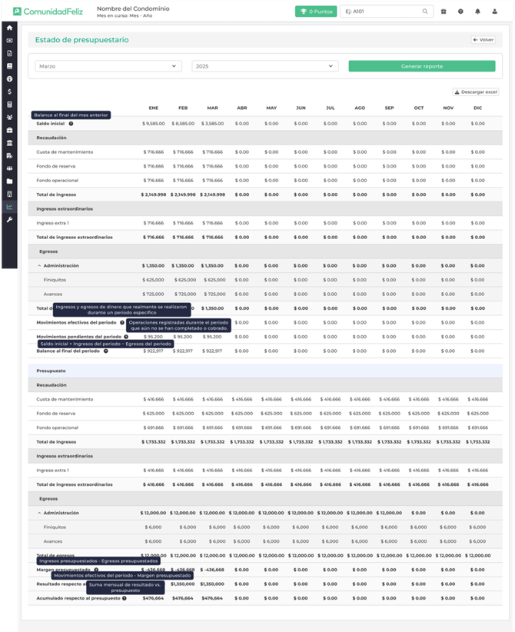Click the Descargar excel button
This screenshot has height=632, width=515.
[476, 92]
